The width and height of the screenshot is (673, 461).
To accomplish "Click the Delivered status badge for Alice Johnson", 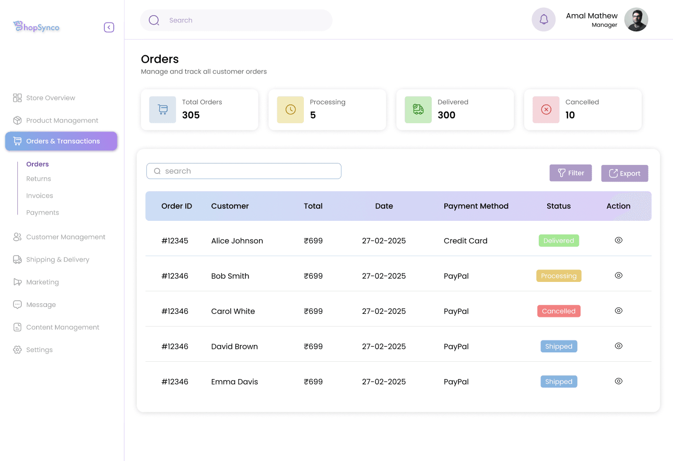I will pyautogui.click(x=559, y=241).
